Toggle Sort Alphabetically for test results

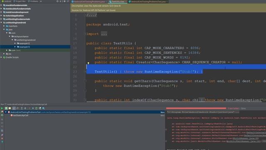point(14,108)
